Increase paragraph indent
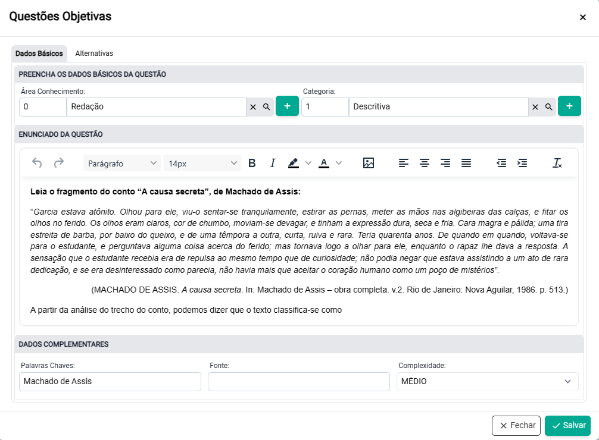599x440 pixels. 522,164
